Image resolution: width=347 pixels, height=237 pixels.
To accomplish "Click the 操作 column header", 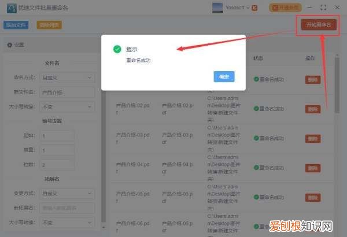I will pos(310,58).
